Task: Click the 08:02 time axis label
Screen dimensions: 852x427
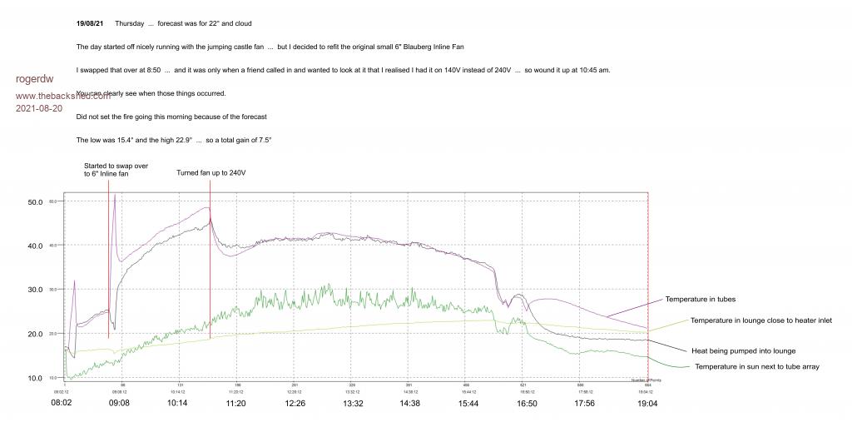Action: 62,402
